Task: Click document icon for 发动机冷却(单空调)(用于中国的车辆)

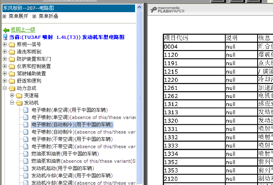Action: [26, 176]
